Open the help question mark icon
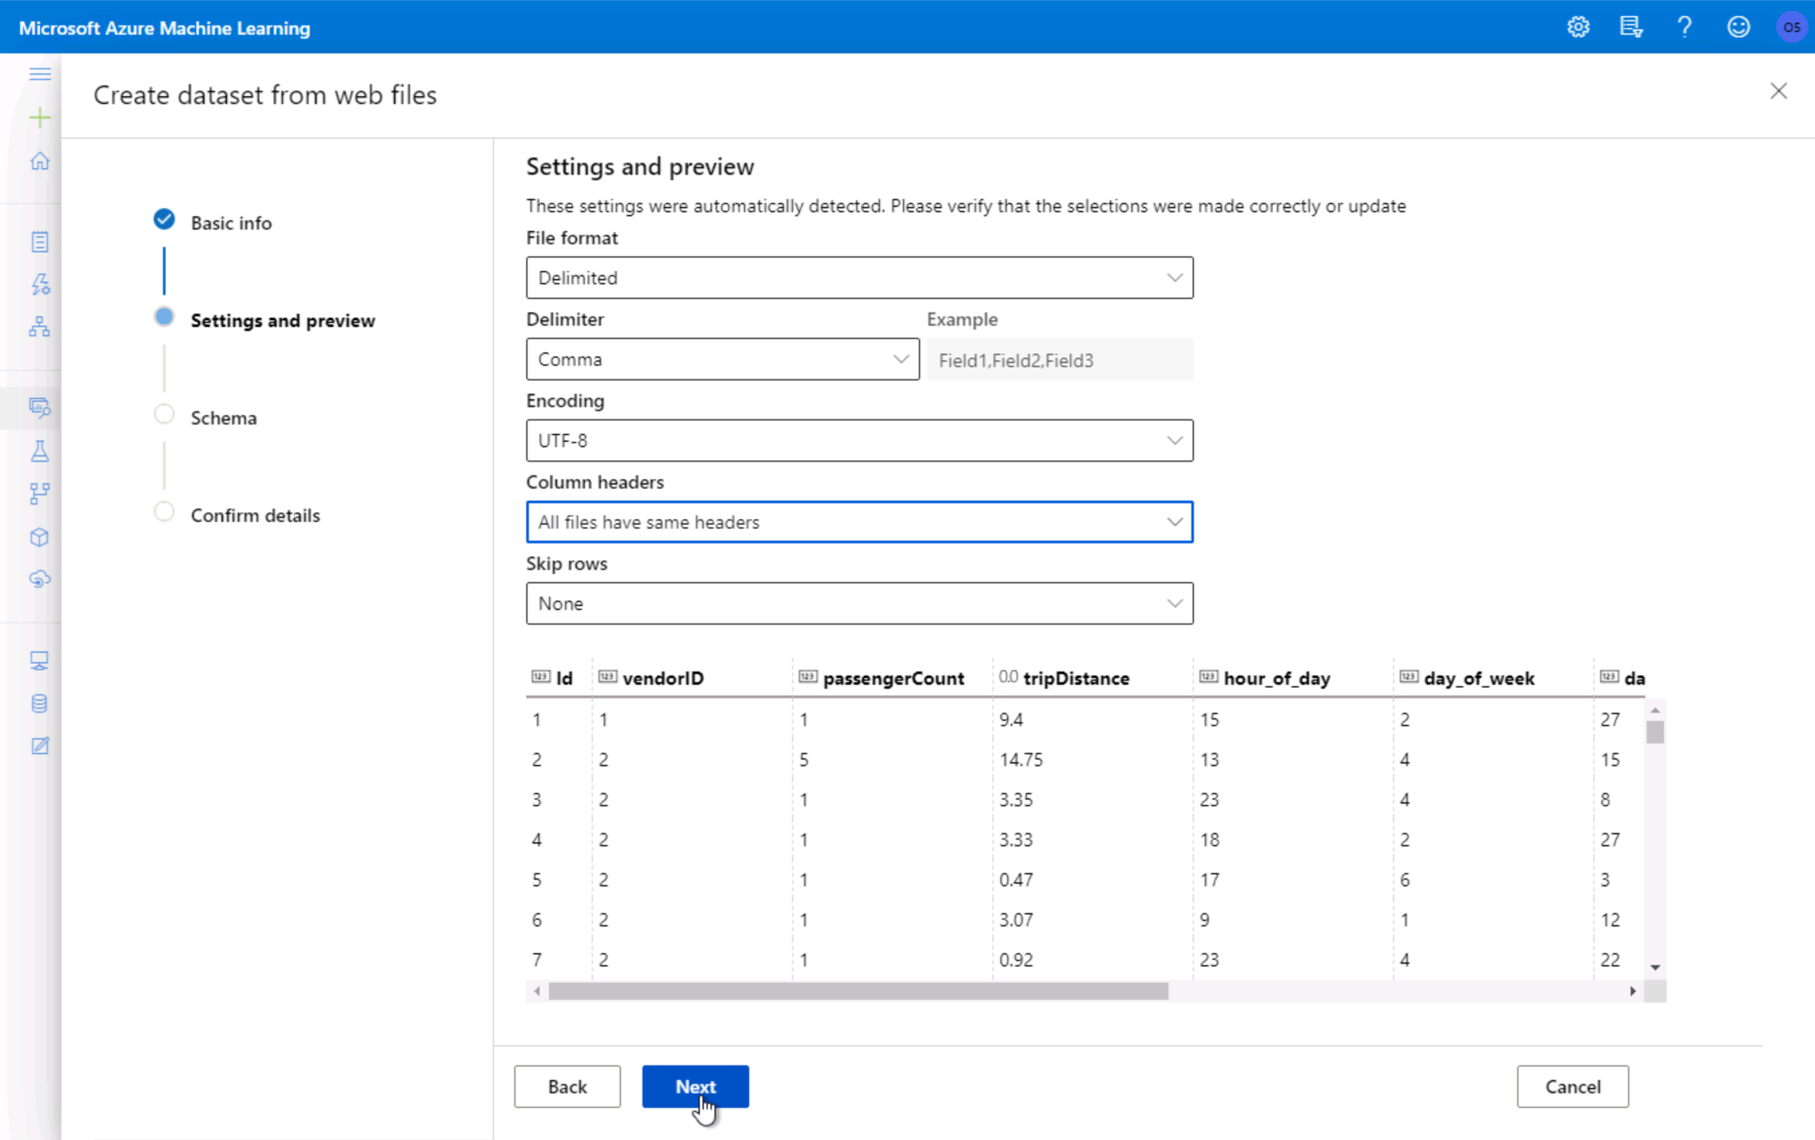This screenshot has height=1140, width=1815. 1684,27
